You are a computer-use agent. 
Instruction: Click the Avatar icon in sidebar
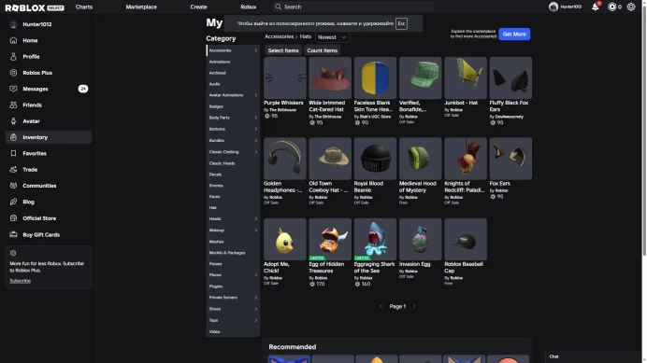14,121
